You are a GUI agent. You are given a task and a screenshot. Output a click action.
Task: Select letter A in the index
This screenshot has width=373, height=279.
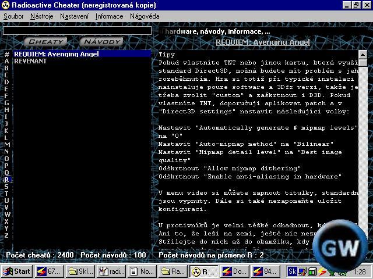[x=6, y=61]
